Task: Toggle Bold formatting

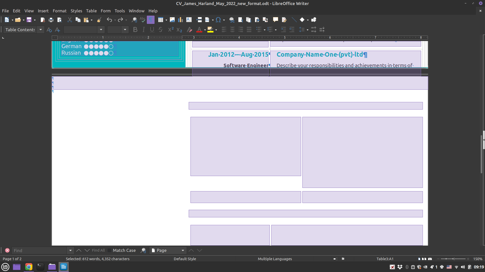Action: click(x=135, y=30)
